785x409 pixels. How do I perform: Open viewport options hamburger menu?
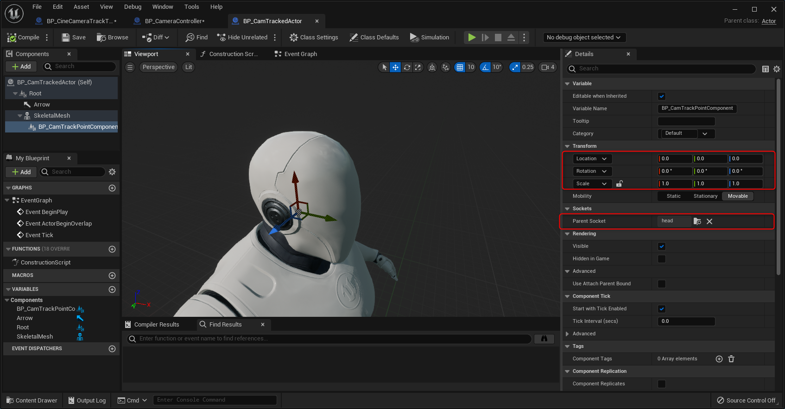[x=130, y=67]
